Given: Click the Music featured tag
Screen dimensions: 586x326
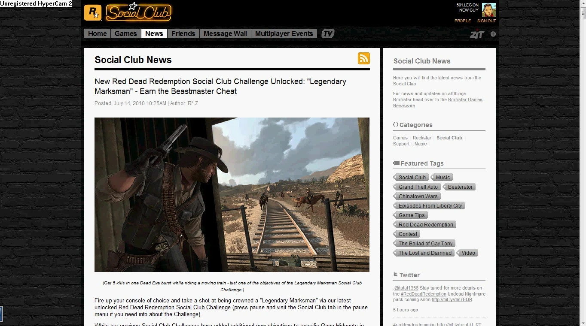Looking at the screenshot, I should point(442,177).
